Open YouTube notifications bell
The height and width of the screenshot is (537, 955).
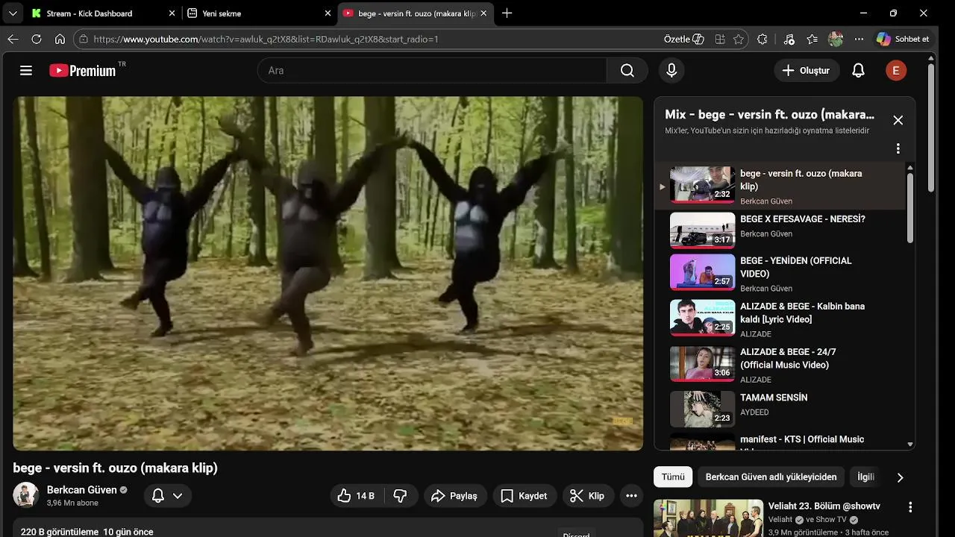pos(859,70)
